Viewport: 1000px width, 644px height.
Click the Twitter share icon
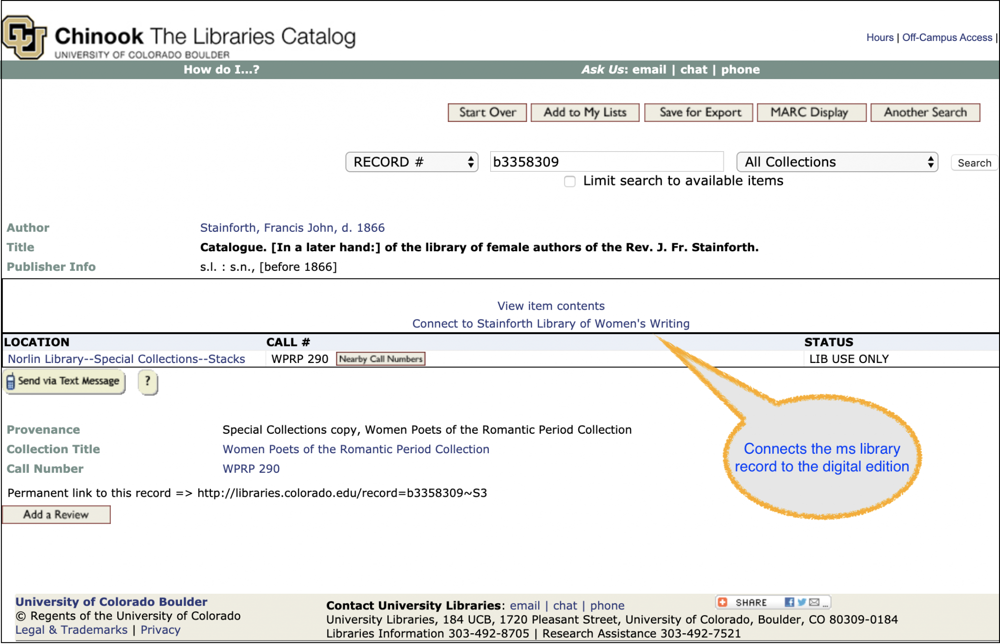[x=801, y=602]
